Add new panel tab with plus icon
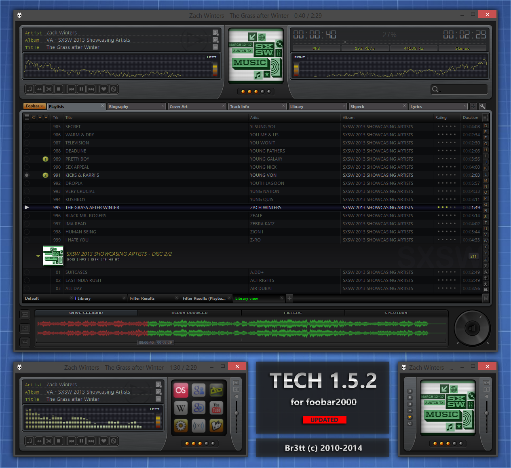 point(473,106)
